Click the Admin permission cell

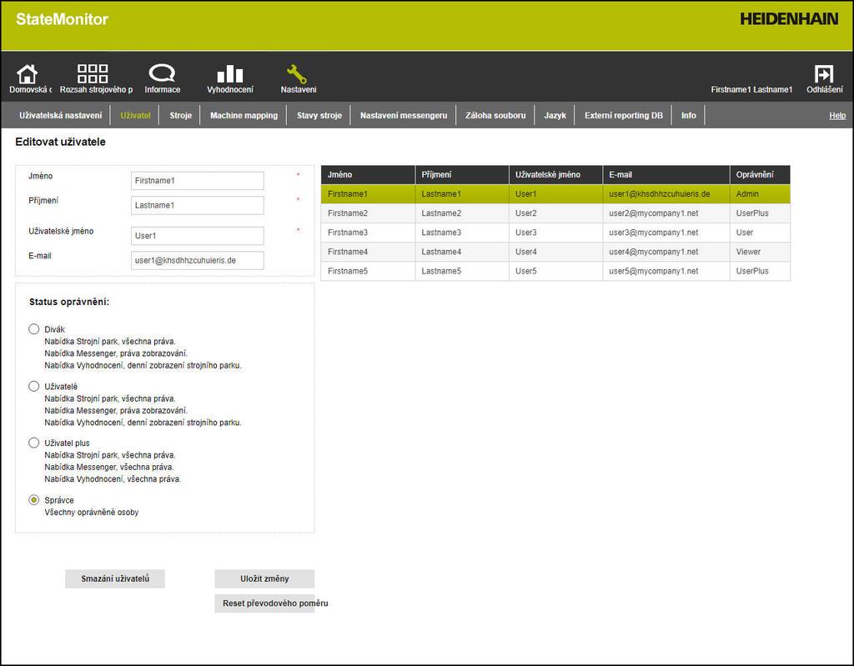[760, 194]
